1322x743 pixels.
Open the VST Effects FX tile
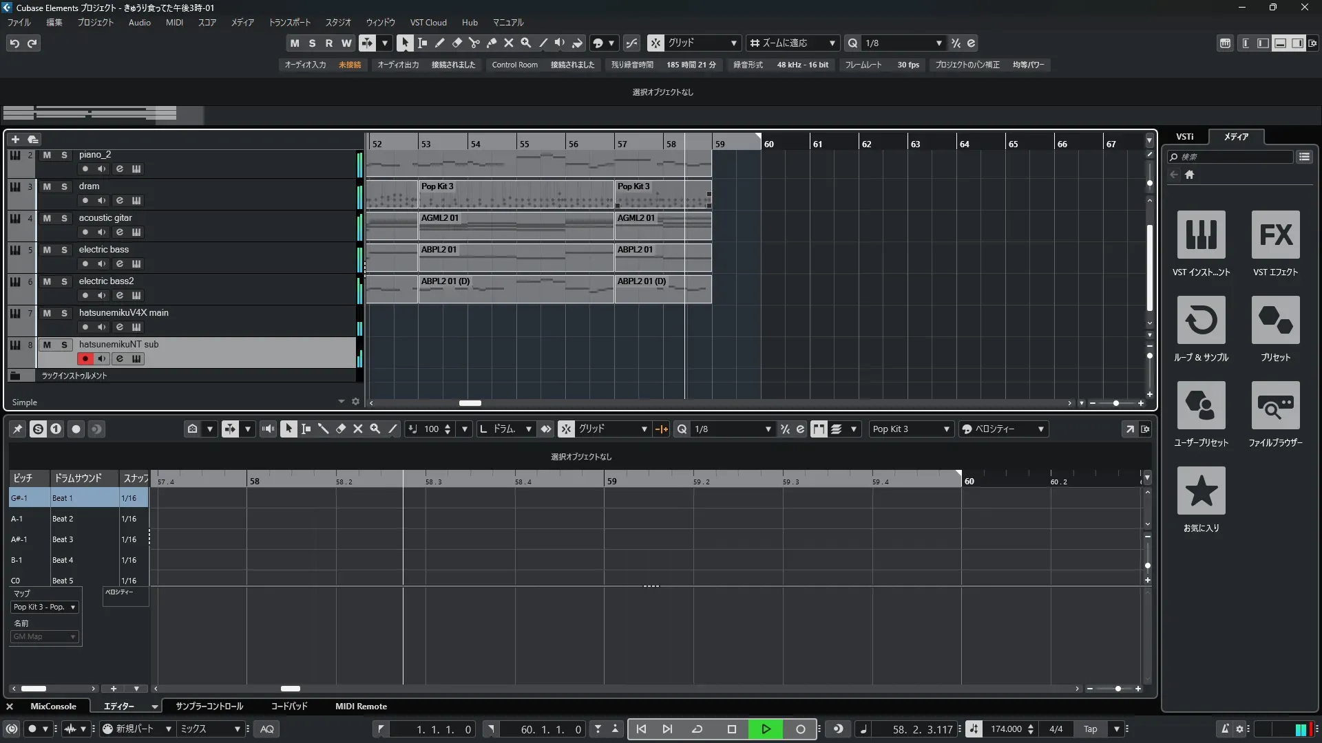[x=1275, y=235]
